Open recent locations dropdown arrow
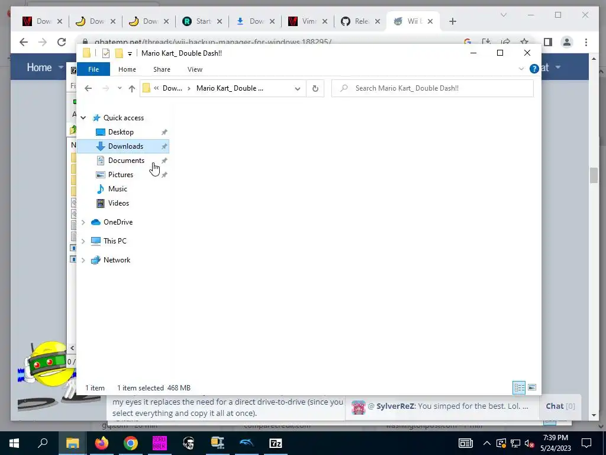This screenshot has width=606, height=455. point(120,88)
